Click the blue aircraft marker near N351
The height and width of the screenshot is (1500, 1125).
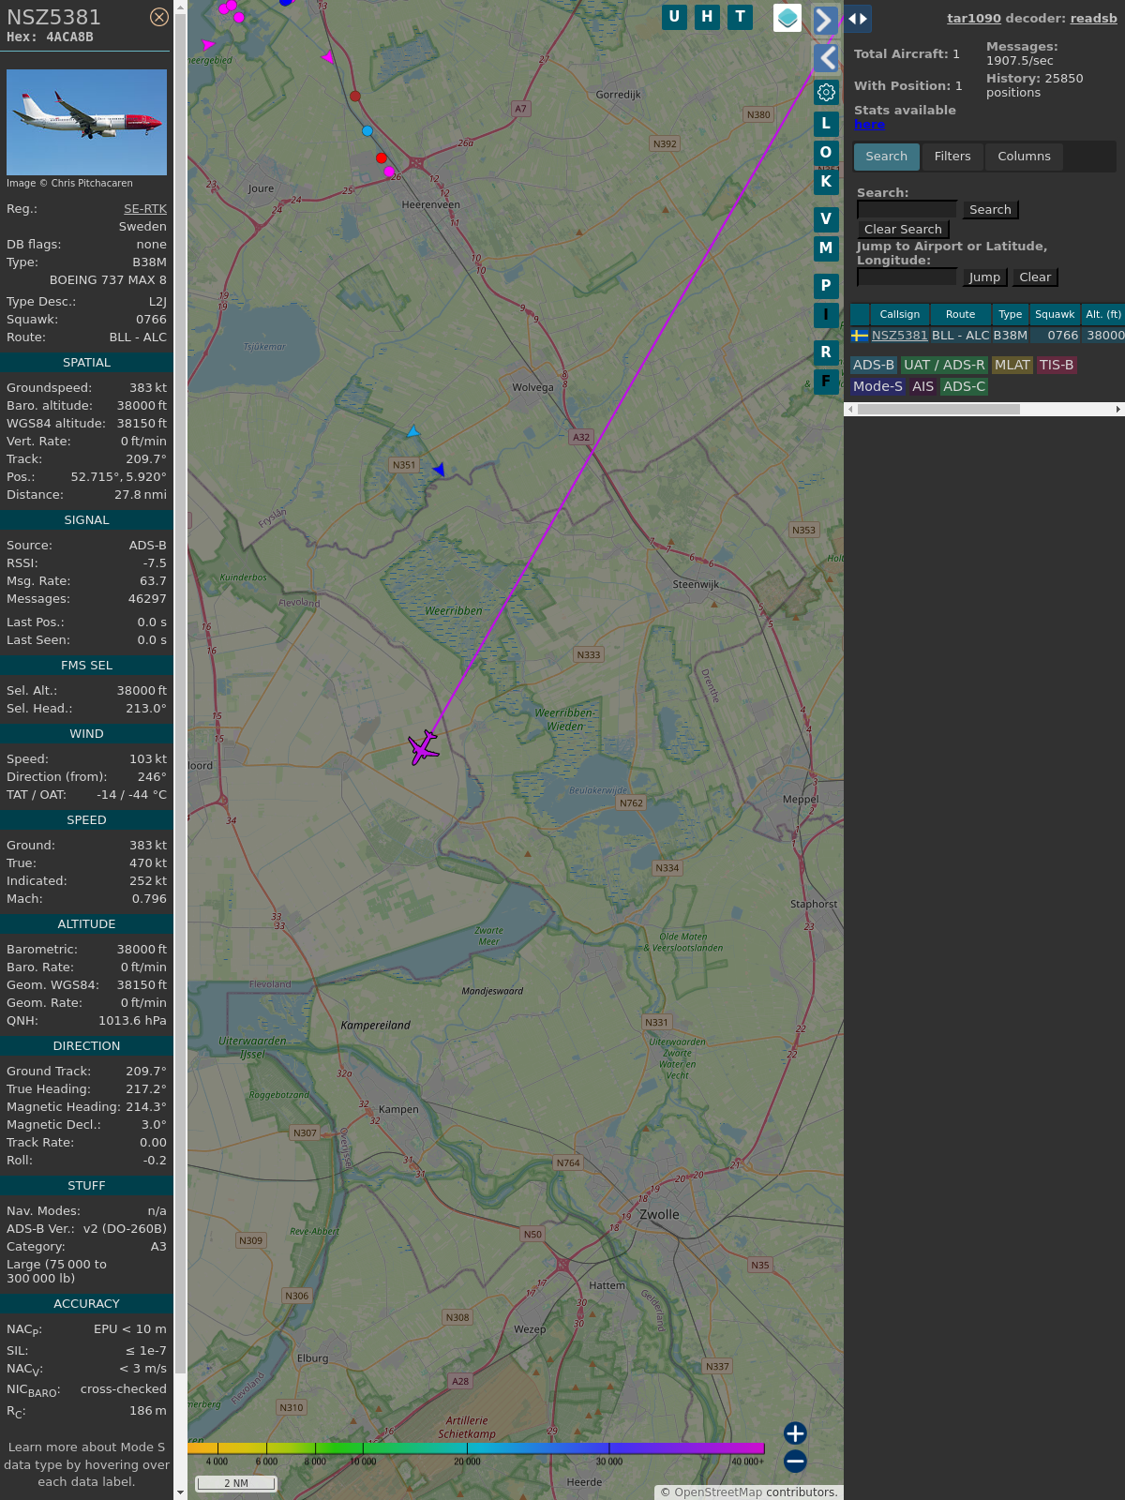438,470
